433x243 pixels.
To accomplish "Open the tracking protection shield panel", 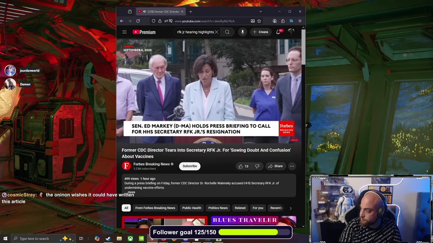I will (154, 21).
